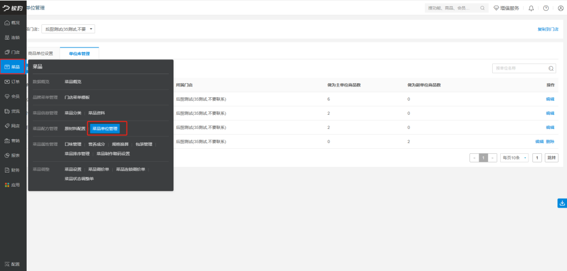Choose 口味管理 in the menu
The image size is (567, 271).
point(73,144)
